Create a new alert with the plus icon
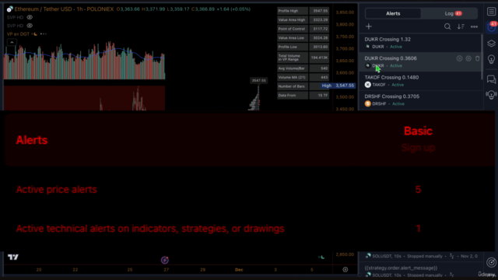498x280 pixels. coord(368,26)
